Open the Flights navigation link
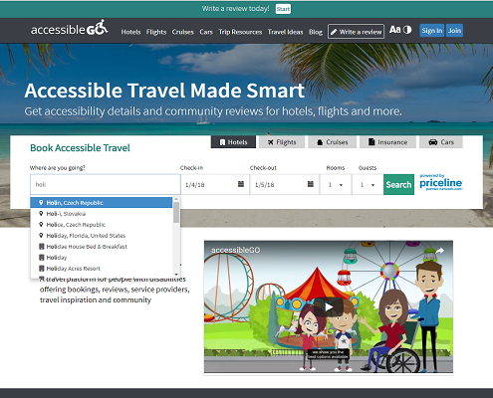Viewport: 493px width, 398px height. [156, 32]
